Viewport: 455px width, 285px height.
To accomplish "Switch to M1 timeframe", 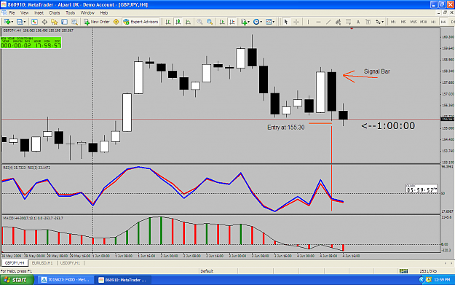I will [x=393, y=22].
